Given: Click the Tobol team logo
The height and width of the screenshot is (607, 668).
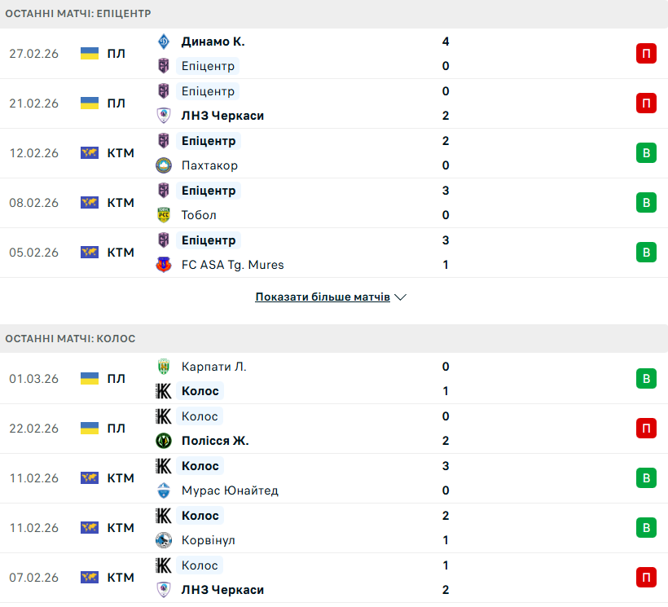Looking at the screenshot, I should tap(164, 215).
